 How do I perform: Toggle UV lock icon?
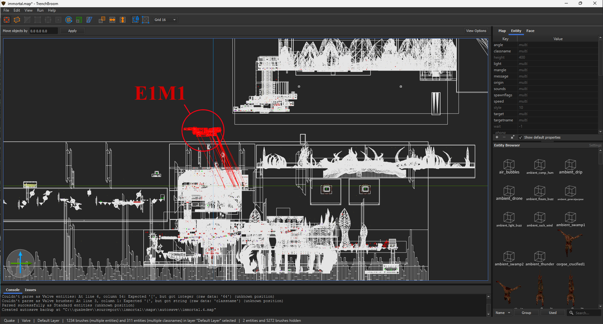point(146,20)
